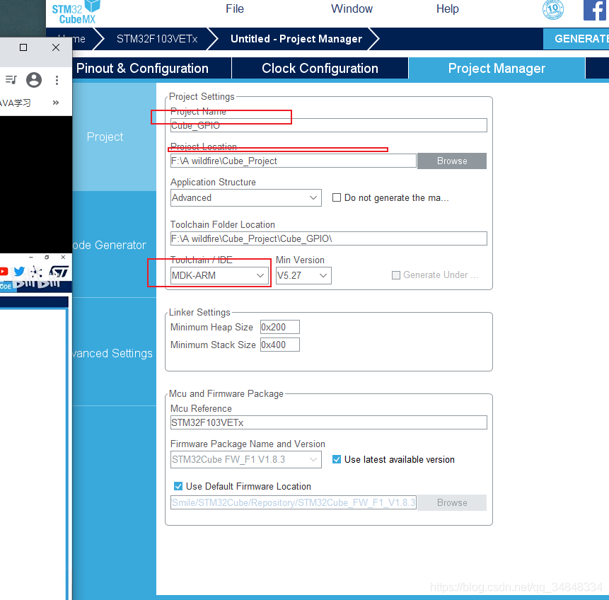Image resolution: width=609 pixels, height=600 pixels.
Task: Maximize the browser window
Action: point(23,47)
